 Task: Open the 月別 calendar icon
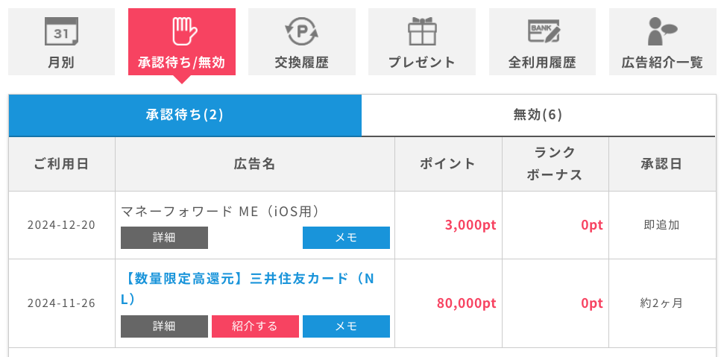61,31
